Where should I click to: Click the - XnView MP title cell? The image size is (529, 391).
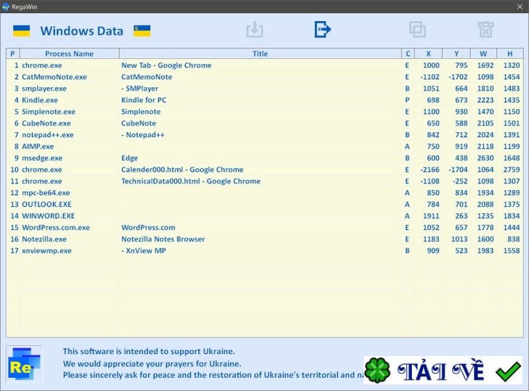click(x=143, y=250)
